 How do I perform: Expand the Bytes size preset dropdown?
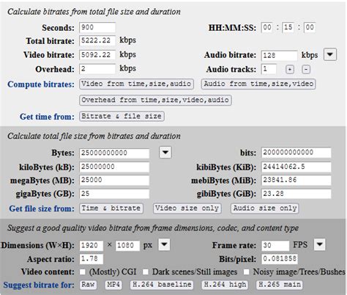coord(165,153)
